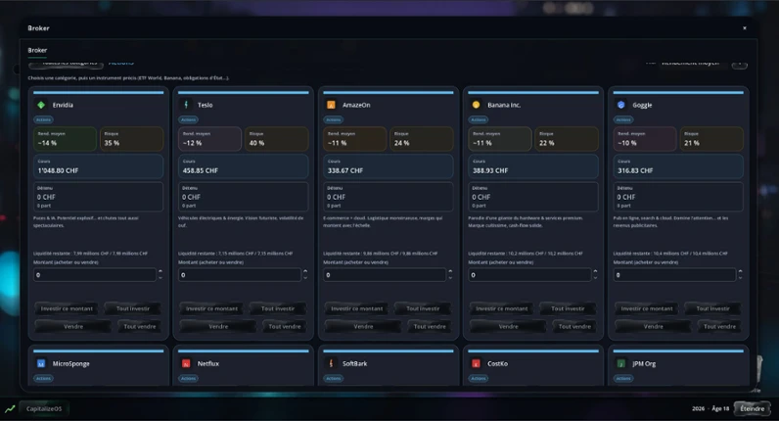Click the CapitalizeOS chart icon in taskbar
Image resolution: width=779 pixels, height=421 pixels.
click(x=10, y=409)
